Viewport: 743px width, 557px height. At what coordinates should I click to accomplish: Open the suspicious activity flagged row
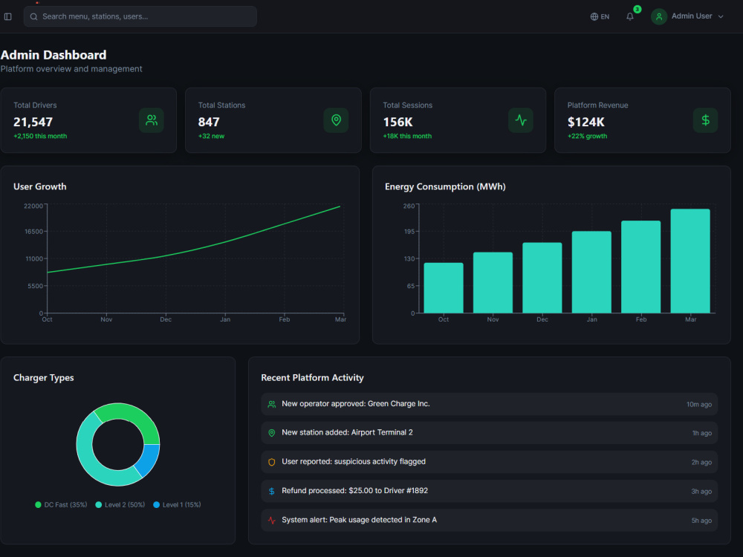click(x=489, y=462)
